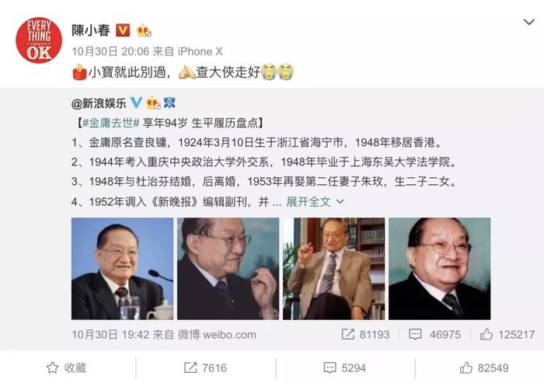544x383 pixels.
Task: Open the post options chevron menu
Action: click(528, 23)
